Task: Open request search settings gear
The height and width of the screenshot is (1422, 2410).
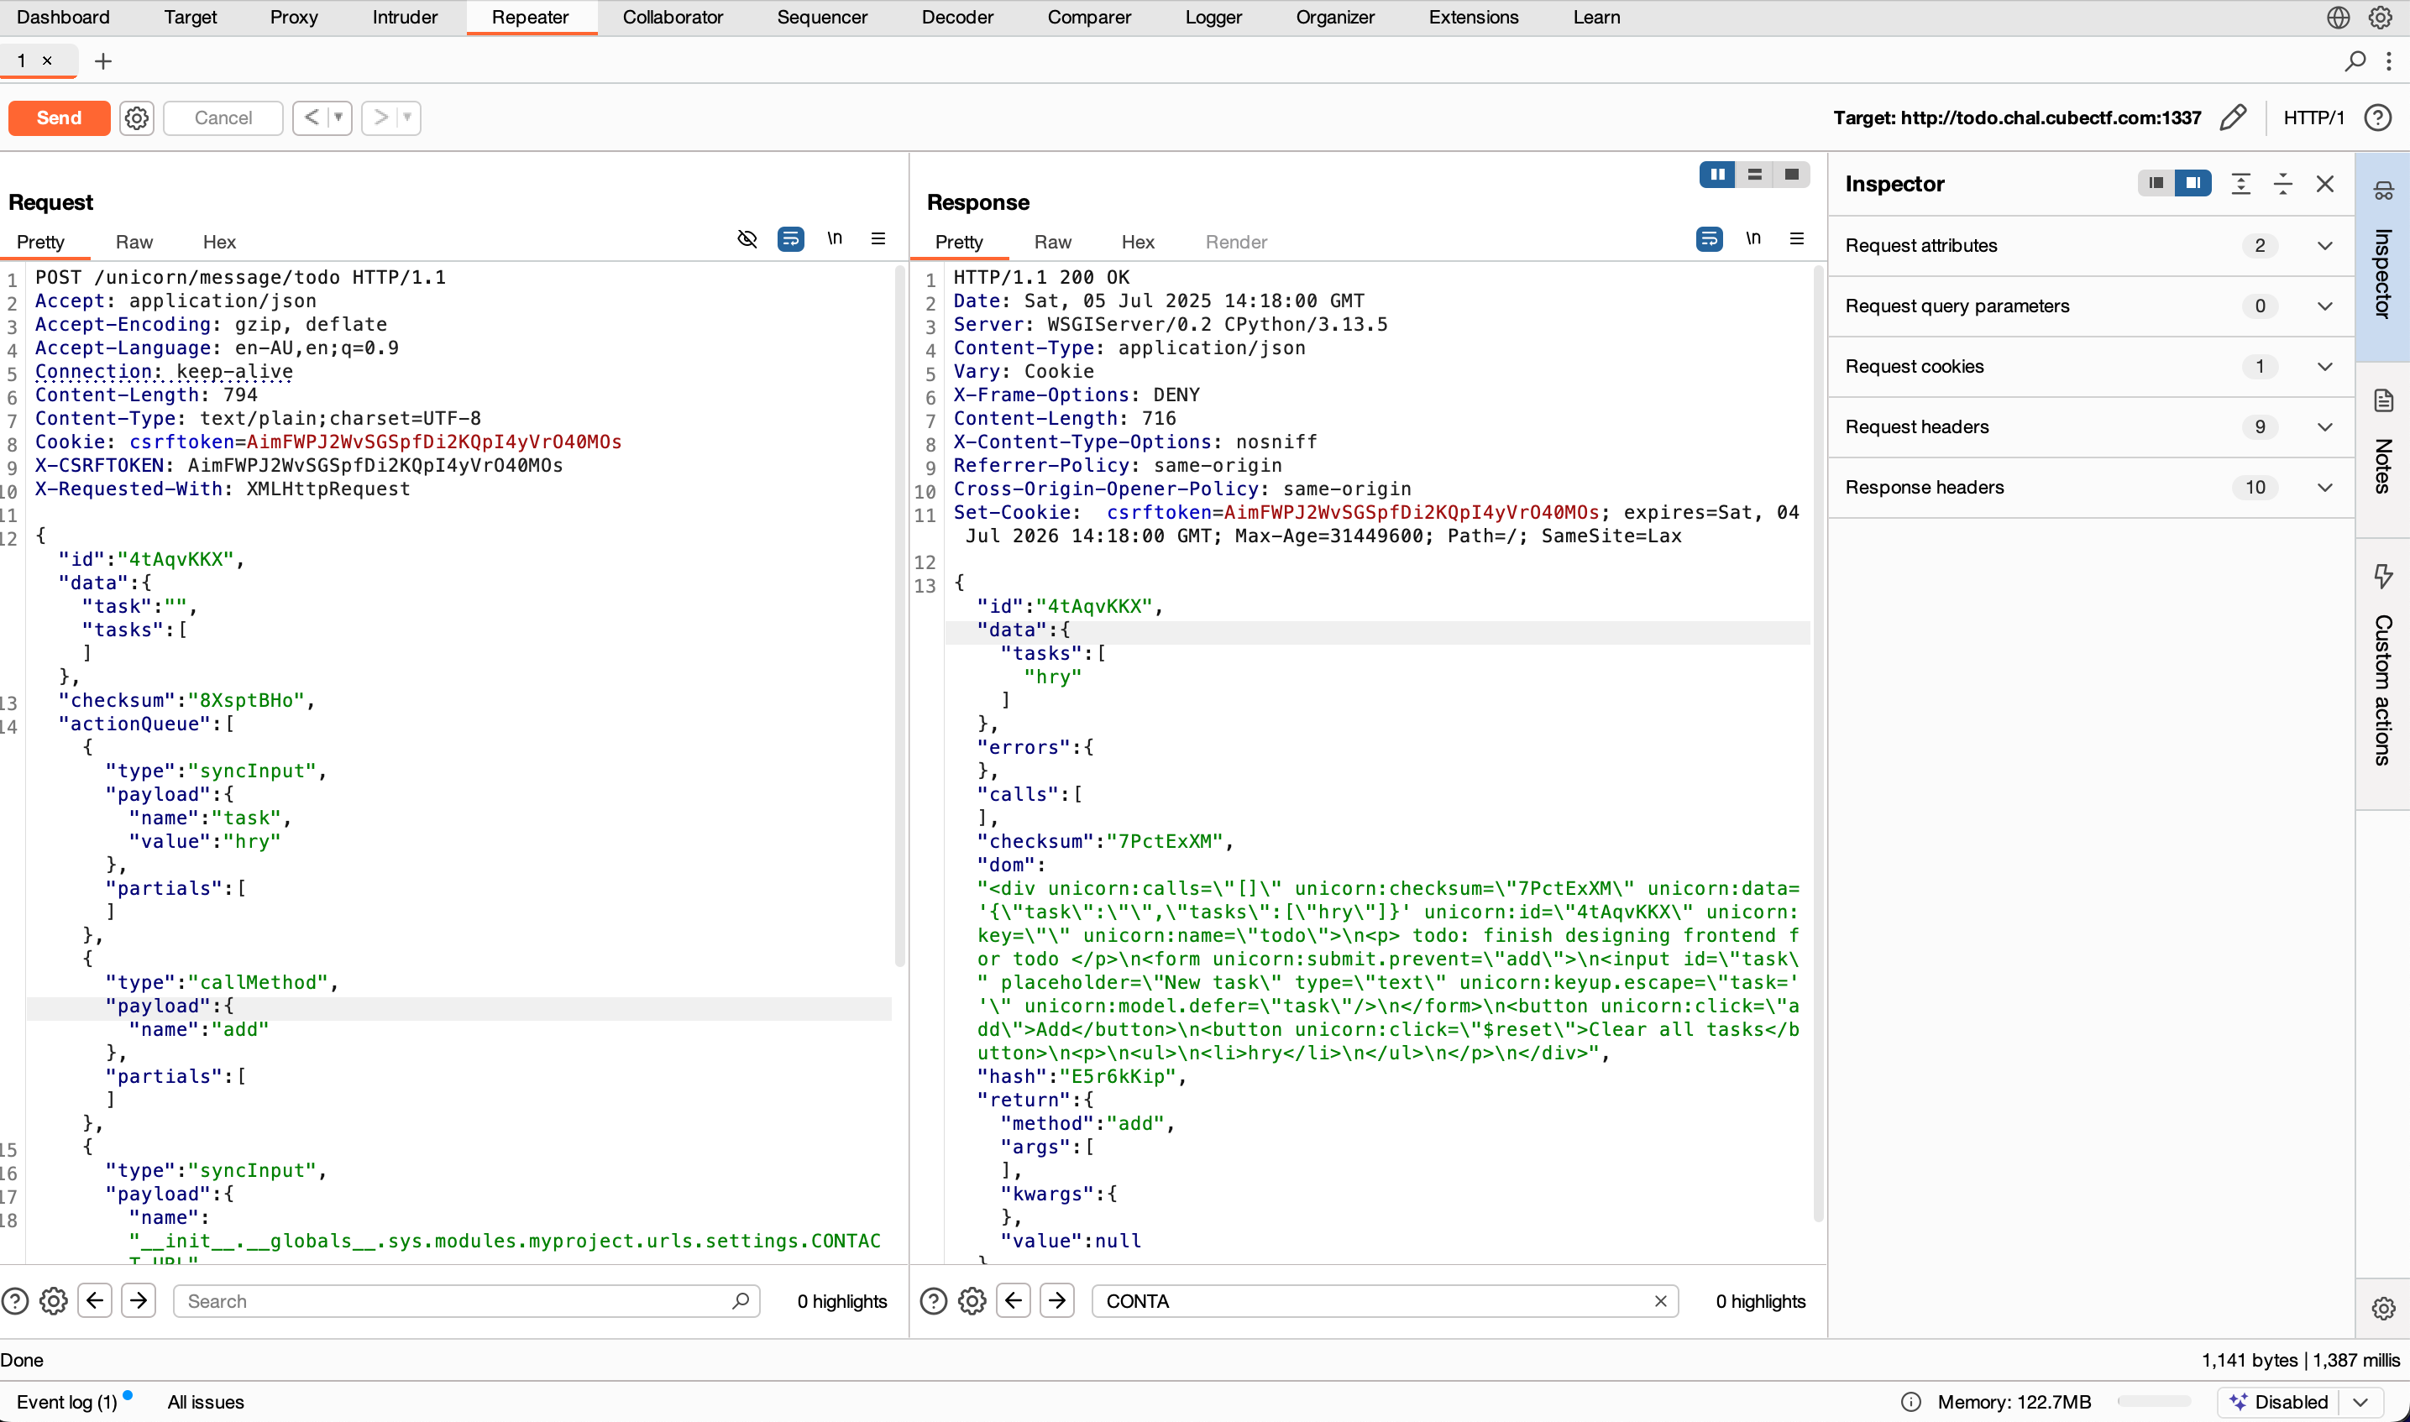Action: point(54,1301)
